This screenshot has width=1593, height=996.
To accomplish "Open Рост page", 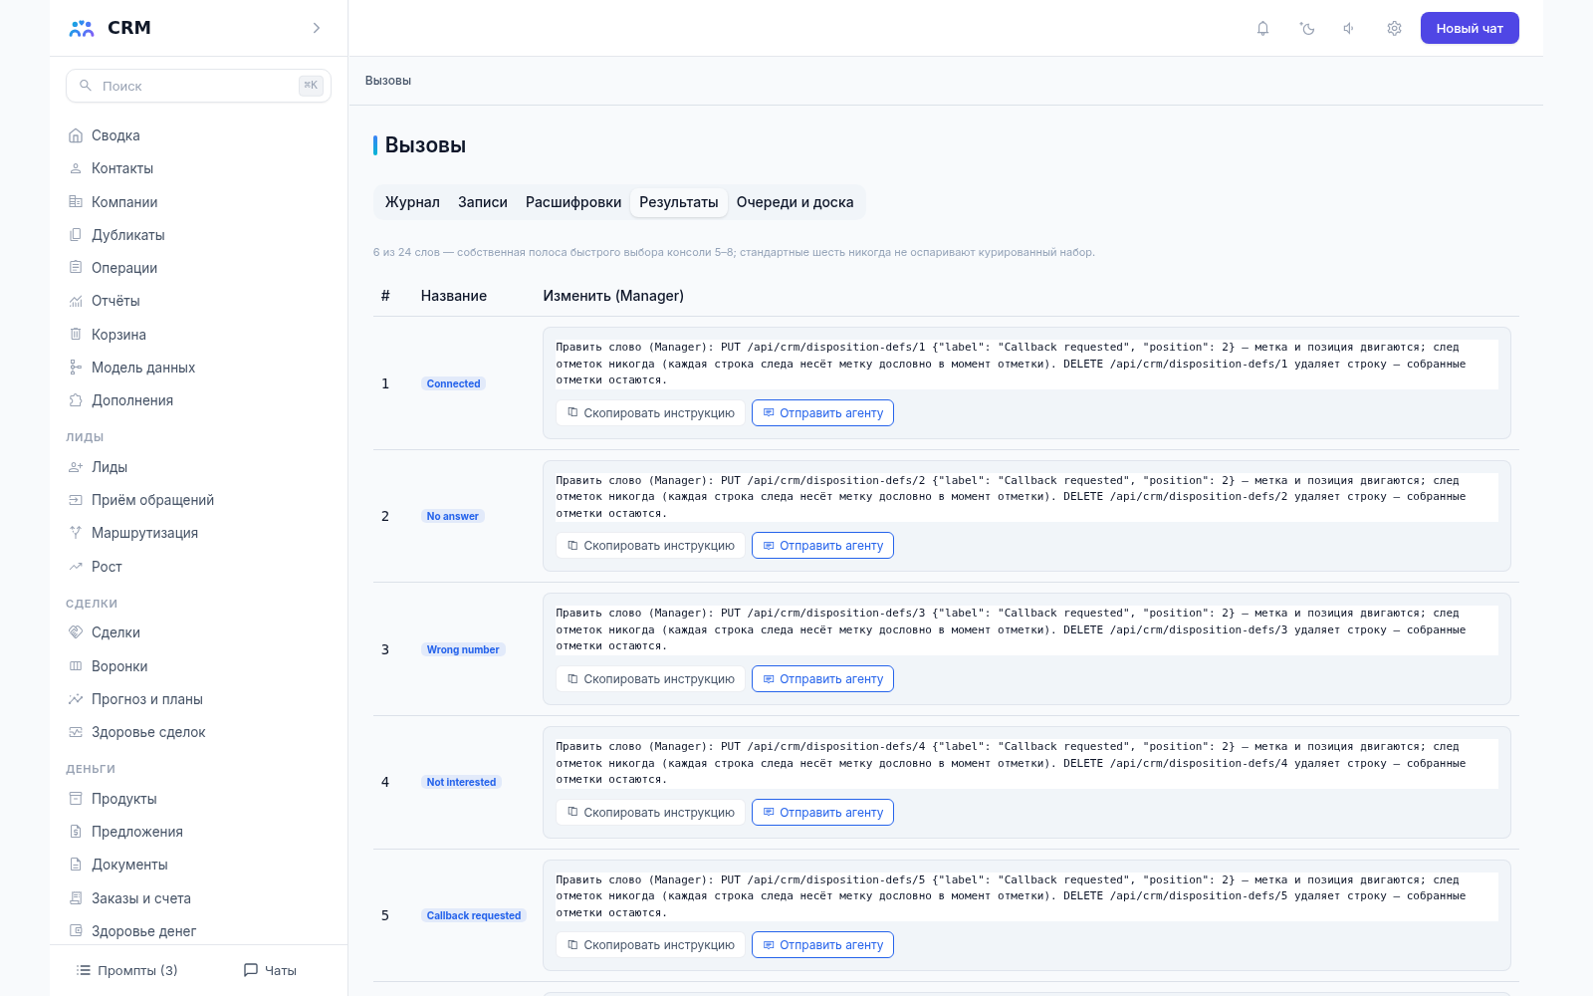I will point(198,567).
